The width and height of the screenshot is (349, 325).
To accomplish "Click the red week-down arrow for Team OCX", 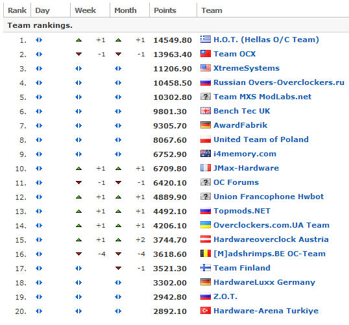I will [78, 54].
